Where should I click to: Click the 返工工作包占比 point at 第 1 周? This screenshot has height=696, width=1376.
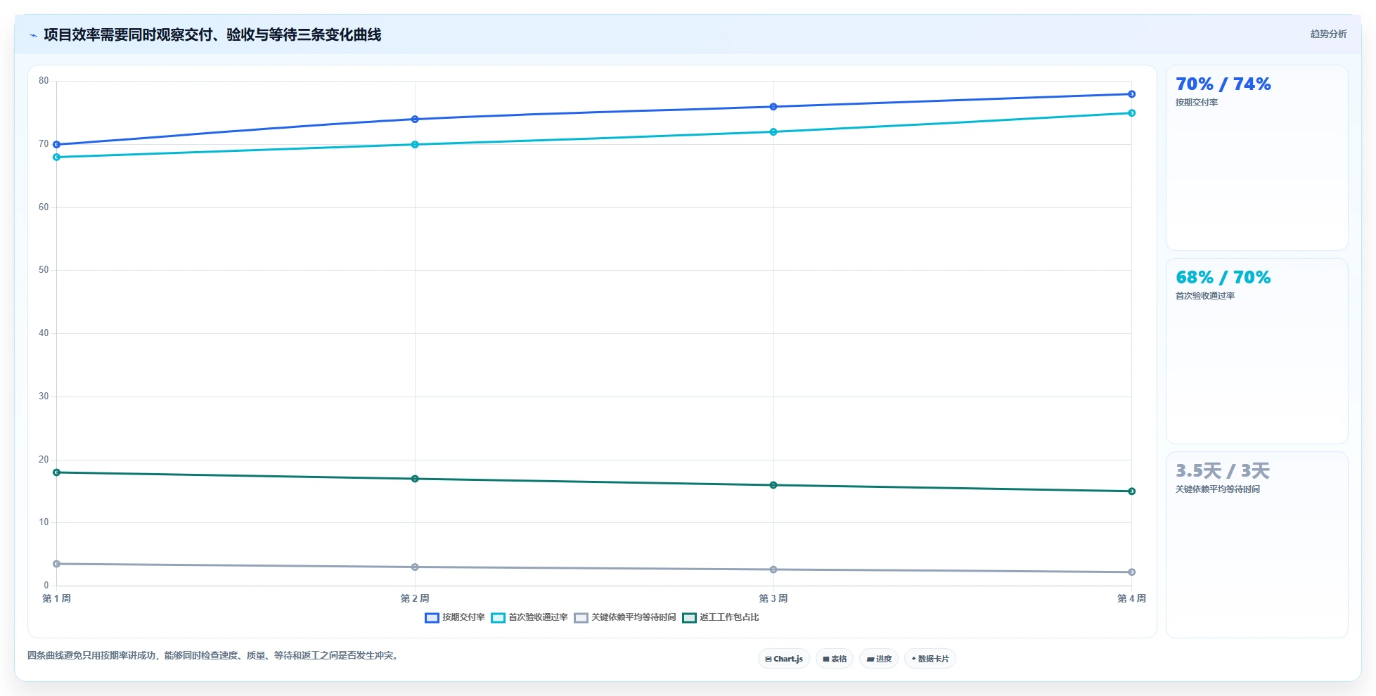(x=57, y=472)
